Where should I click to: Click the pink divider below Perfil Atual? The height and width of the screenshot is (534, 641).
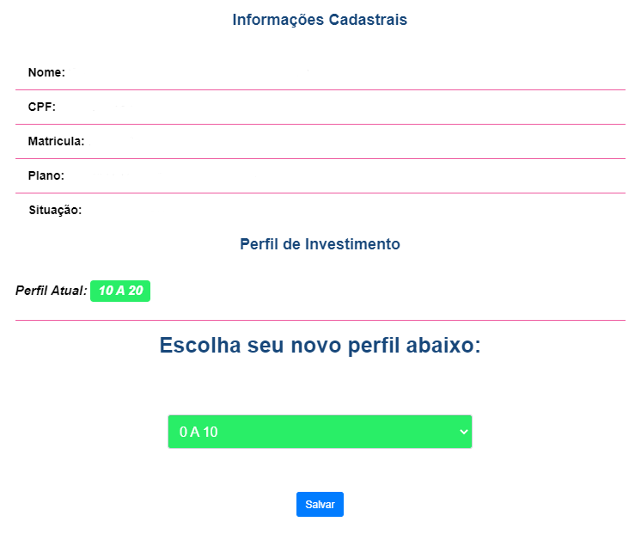(320, 320)
